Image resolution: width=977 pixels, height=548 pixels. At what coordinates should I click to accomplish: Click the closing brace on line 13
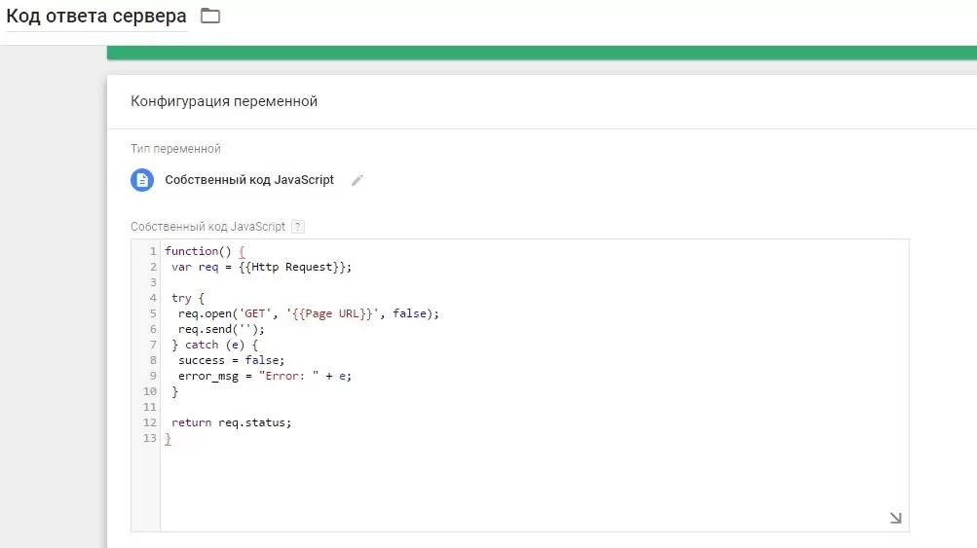(x=168, y=439)
